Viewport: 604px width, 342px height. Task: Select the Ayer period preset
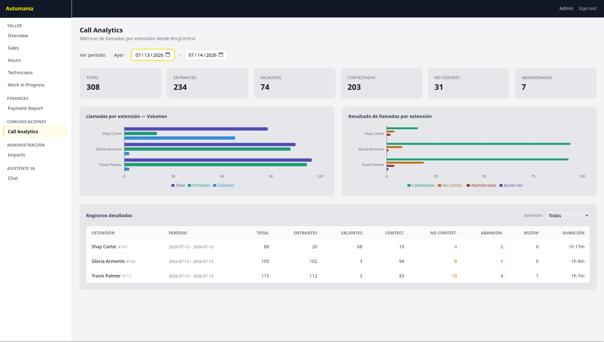119,55
